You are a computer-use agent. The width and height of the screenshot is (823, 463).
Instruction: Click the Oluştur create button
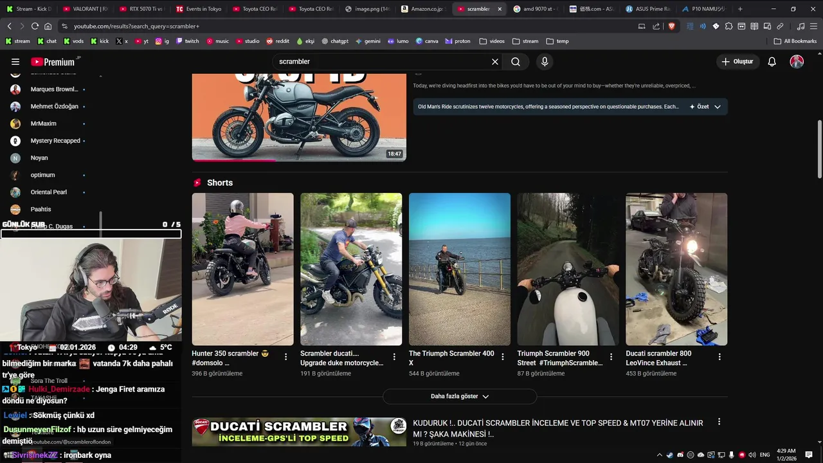pyautogui.click(x=737, y=62)
